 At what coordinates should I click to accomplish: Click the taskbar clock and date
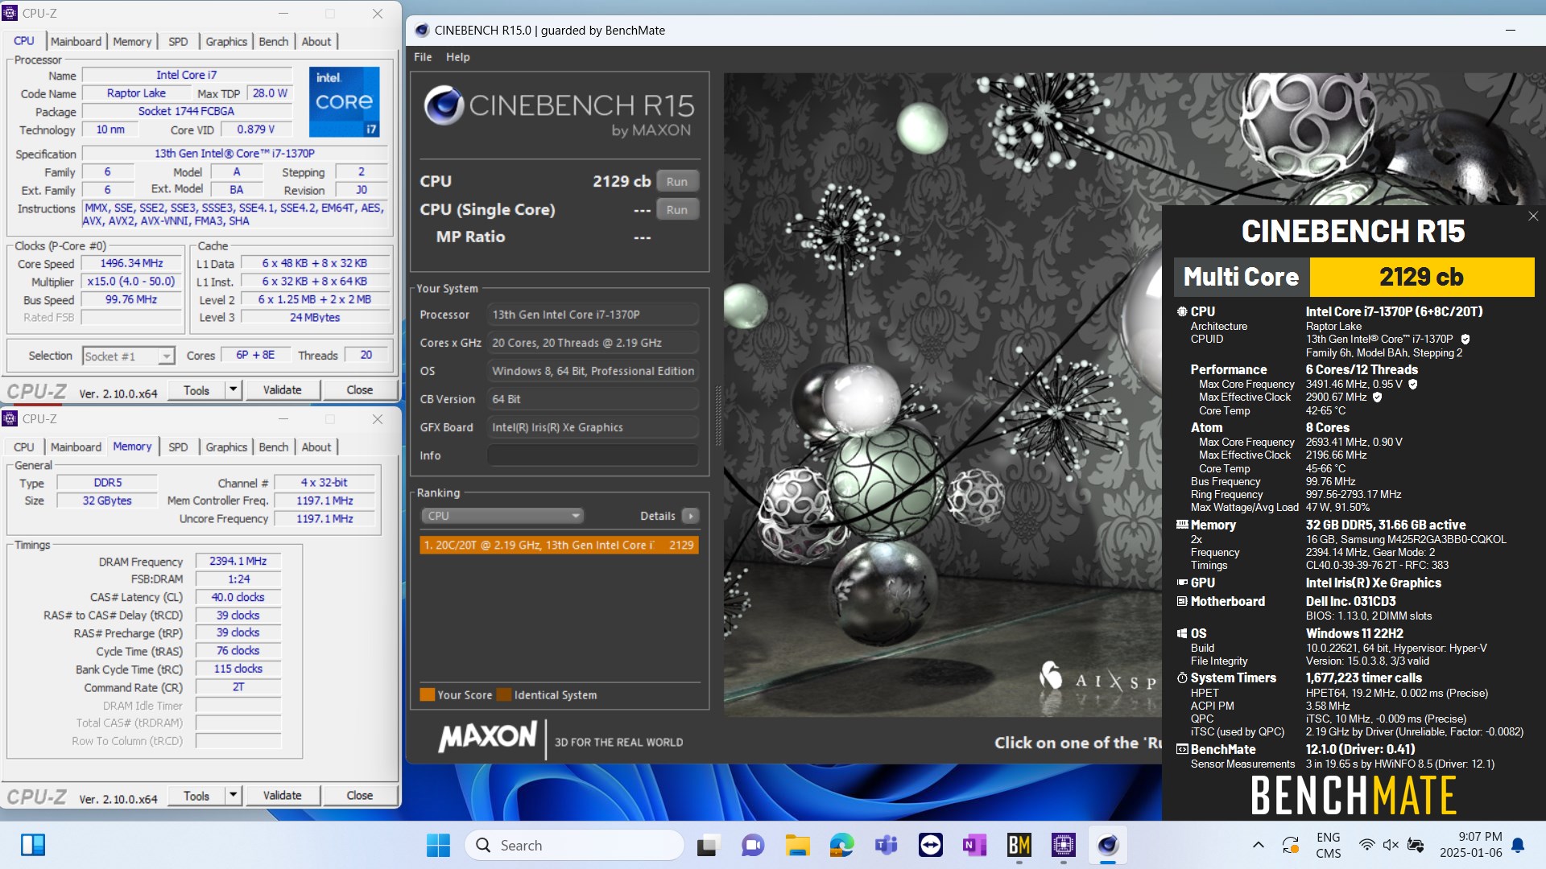(x=1470, y=845)
